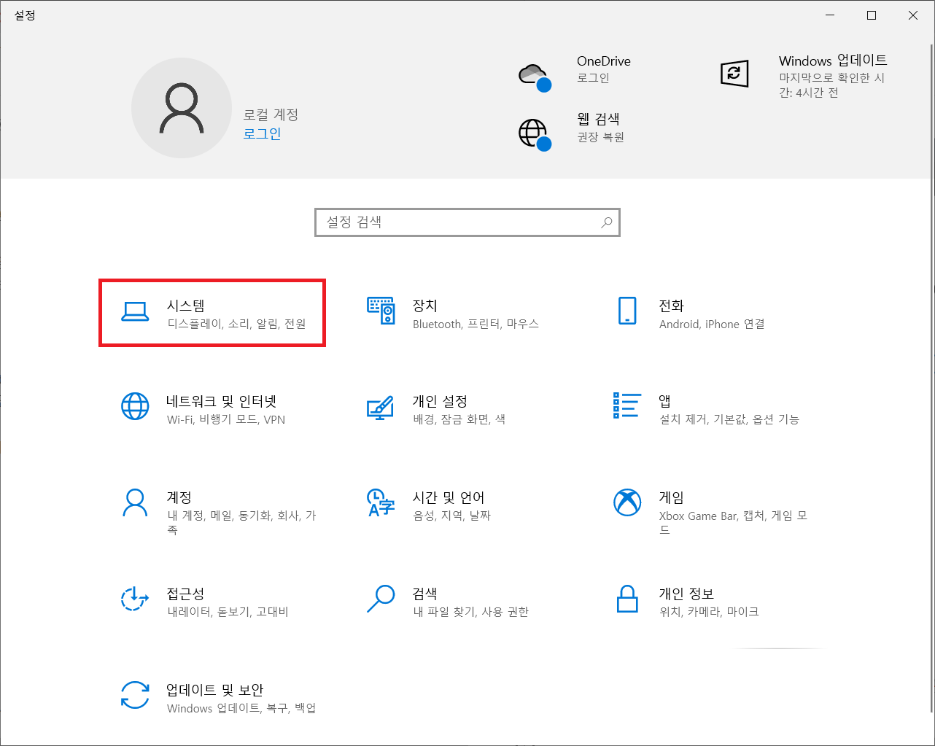Click "설치 제거, 기본값, 옵션 기능" description
This screenshot has height=746, width=935.
(x=729, y=419)
